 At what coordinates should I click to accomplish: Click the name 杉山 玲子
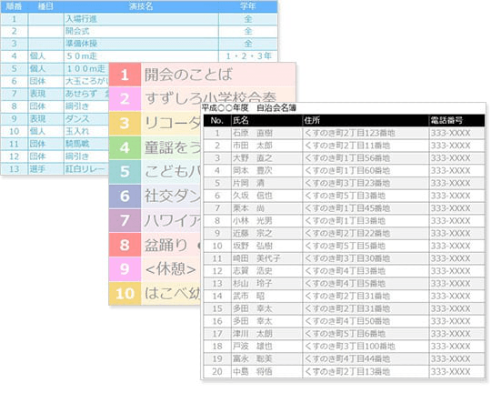(x=253, y=284)
